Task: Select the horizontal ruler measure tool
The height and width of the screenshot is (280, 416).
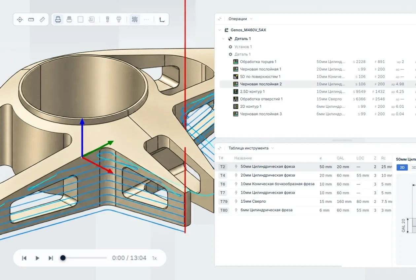Action: click(x=31, y=19)
